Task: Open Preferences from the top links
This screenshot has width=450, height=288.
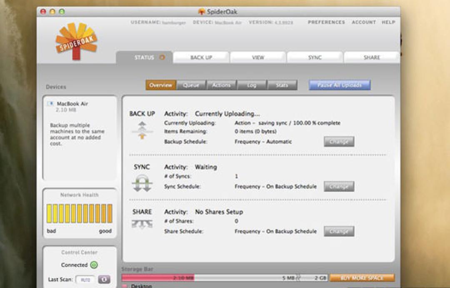Action: (x=326, y=22)
